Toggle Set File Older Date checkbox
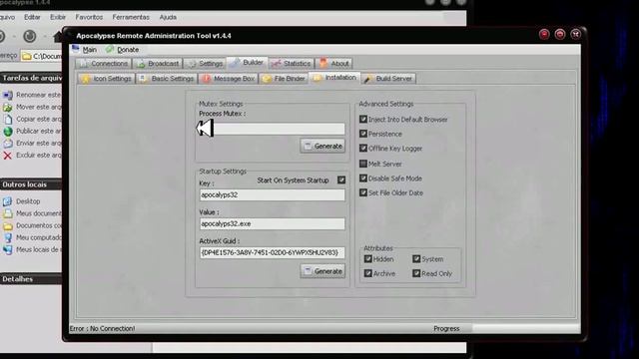The height and width of the screenshot is (359, 639). [363, 192]
